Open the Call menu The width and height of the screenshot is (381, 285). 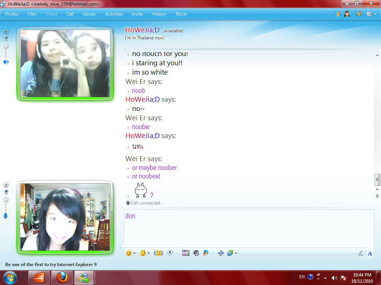pyautogui.click(x=70, y=14)
